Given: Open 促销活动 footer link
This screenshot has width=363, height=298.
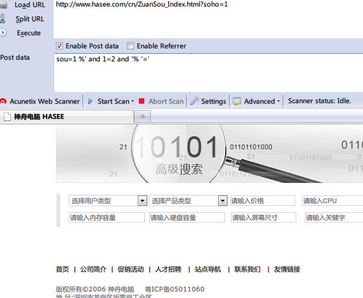Looking at the screenshot, I should click(131, 269).
